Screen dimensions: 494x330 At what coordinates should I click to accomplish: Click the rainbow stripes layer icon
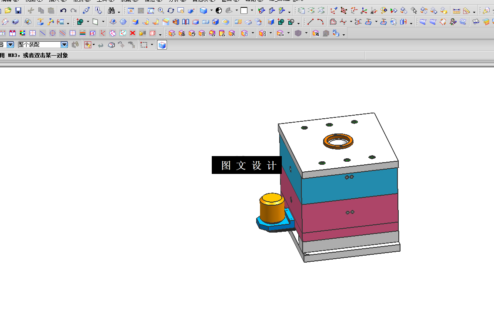pos(83,33)
